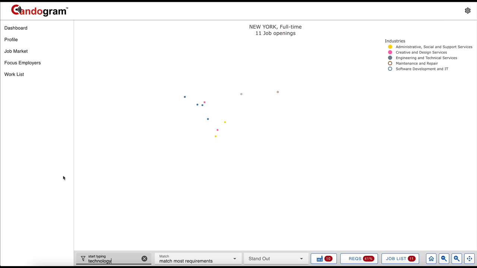Open the REQS 41% panel
477x268 pixels.
coord(359,259)
